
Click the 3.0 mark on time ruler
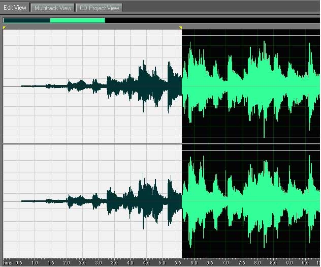click(x=99, y=263)
